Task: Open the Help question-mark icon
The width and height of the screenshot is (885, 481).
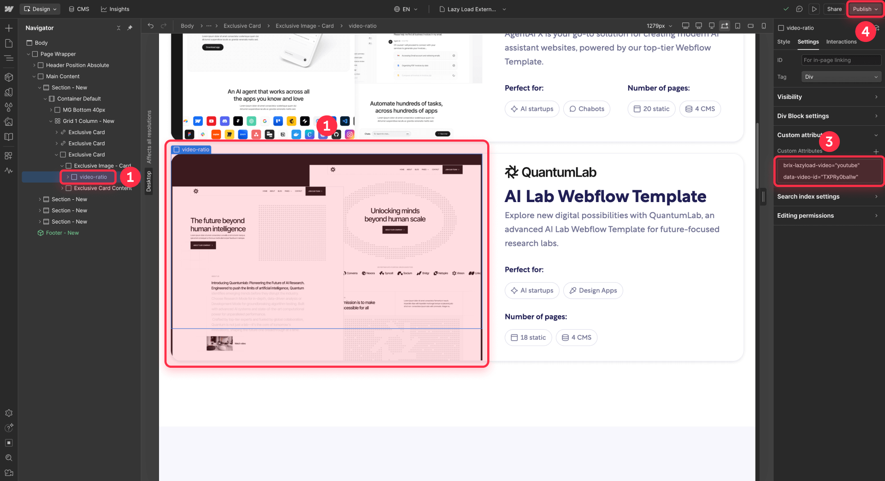Action: [x=9, y=428]
